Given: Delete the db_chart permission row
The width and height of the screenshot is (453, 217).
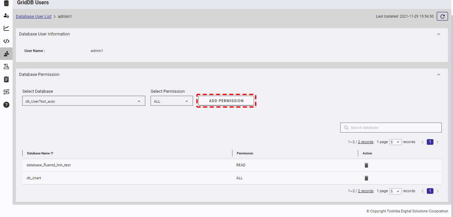Looking at the screenshot, I should [366, 178].
